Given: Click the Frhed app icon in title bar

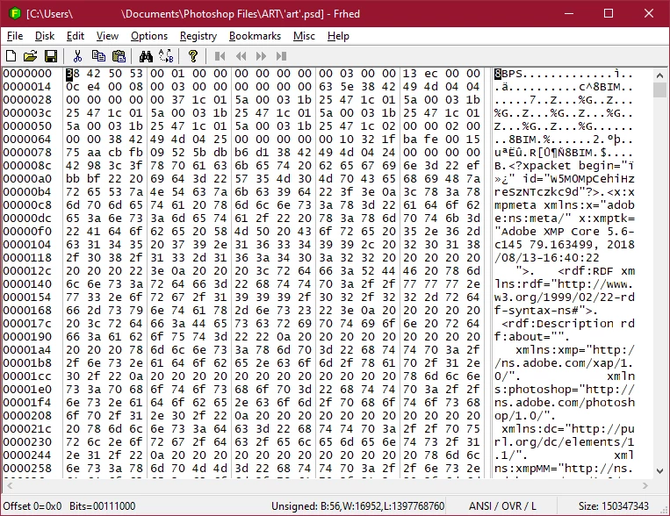Looking at the screenshot, I should [x=15, y=14].
